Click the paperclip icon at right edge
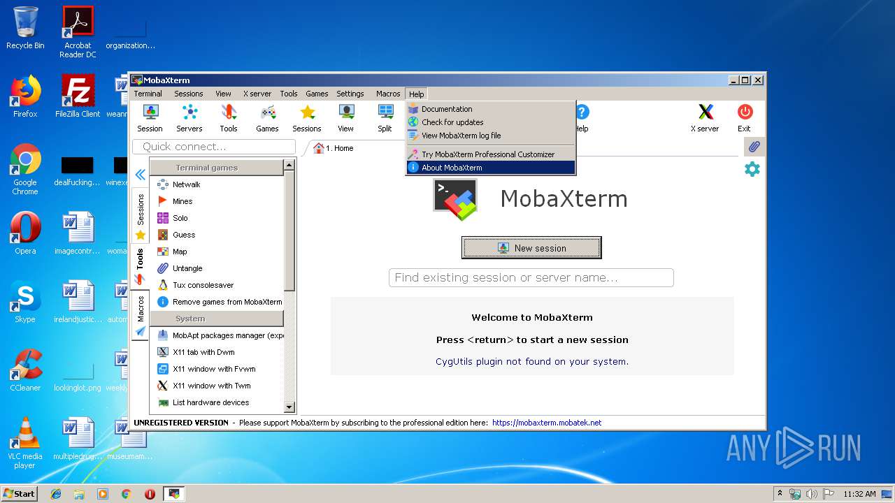The image size is (895, 503). click(x=754, y=147)
